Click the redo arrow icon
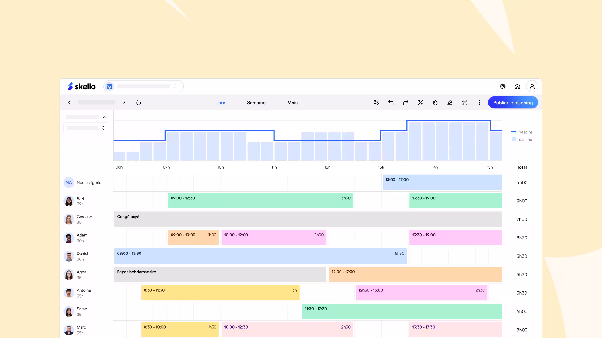Viewport: 602px width, 338px height. pyautogui.click(x=406, y=102)
